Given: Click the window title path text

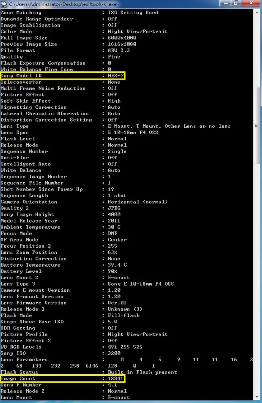Looking at the screenshot, I should [x=63, y=4].
